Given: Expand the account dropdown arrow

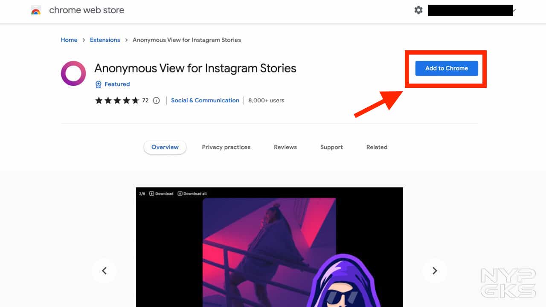Looking at the screenshot, I should [x=515, y=11].
